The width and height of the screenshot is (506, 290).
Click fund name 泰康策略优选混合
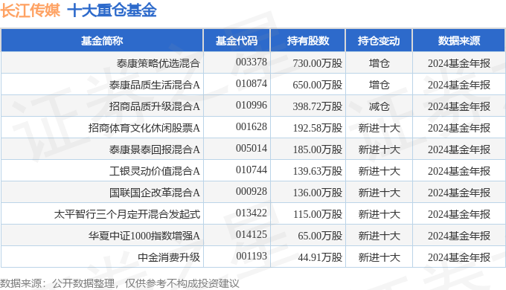(158, 63)
